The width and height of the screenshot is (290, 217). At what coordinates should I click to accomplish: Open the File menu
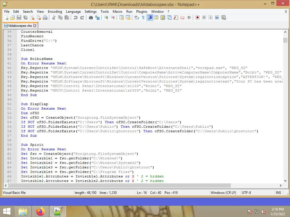[7, 11]
